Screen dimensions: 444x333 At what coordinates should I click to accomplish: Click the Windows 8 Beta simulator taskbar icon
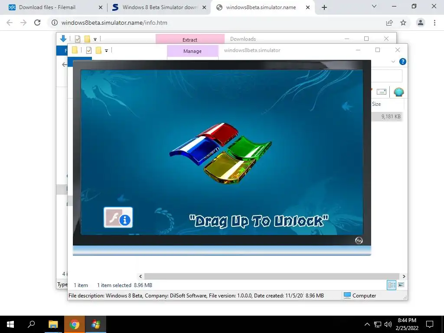(96, 324)
